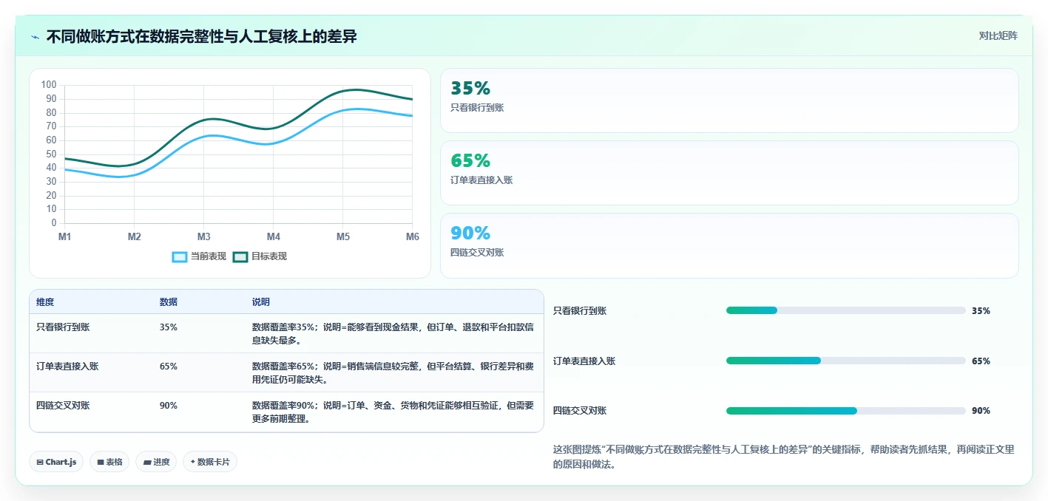Click the 数据覆盖率65% description cell
1048x501 pixels.
[393, 372]
